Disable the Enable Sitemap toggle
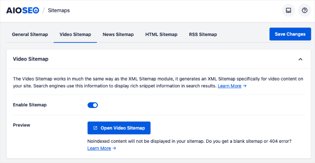The image size is (315, 163). coord(93,105)
